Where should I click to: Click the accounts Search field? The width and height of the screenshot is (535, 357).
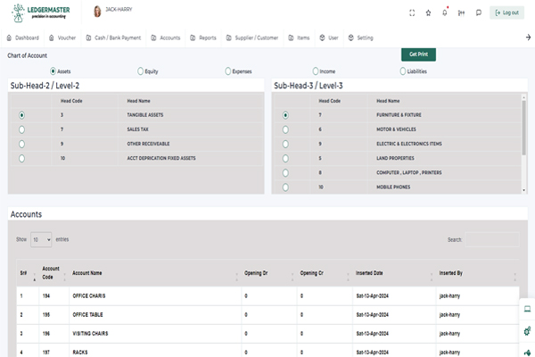492,239
